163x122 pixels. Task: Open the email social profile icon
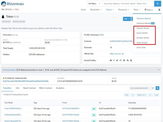(111, 60)
